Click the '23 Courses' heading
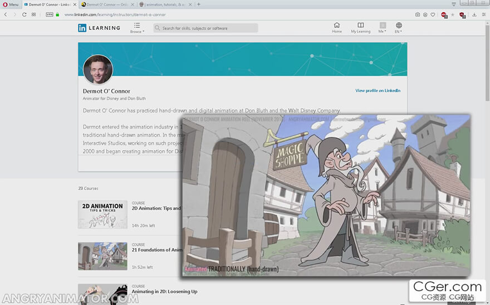 click(88, 188)
